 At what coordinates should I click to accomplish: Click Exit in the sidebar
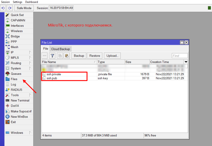tap(19, 122)
